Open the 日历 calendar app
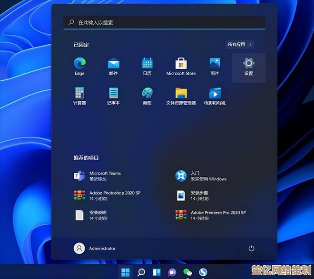The width and height of the screenshot is (314, 279). click(x=147, y=67)
